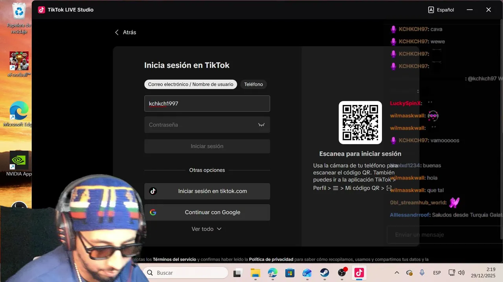Image resolution: width=503 pixels, height=282 pixels.
Task: Click the Alllessandroof chat message
Action: click(x=446, y=215)
